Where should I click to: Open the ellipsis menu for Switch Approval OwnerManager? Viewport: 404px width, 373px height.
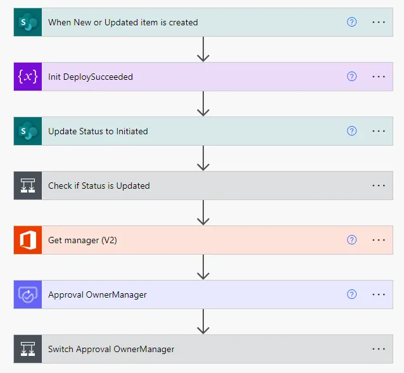[x=379, y=349]
